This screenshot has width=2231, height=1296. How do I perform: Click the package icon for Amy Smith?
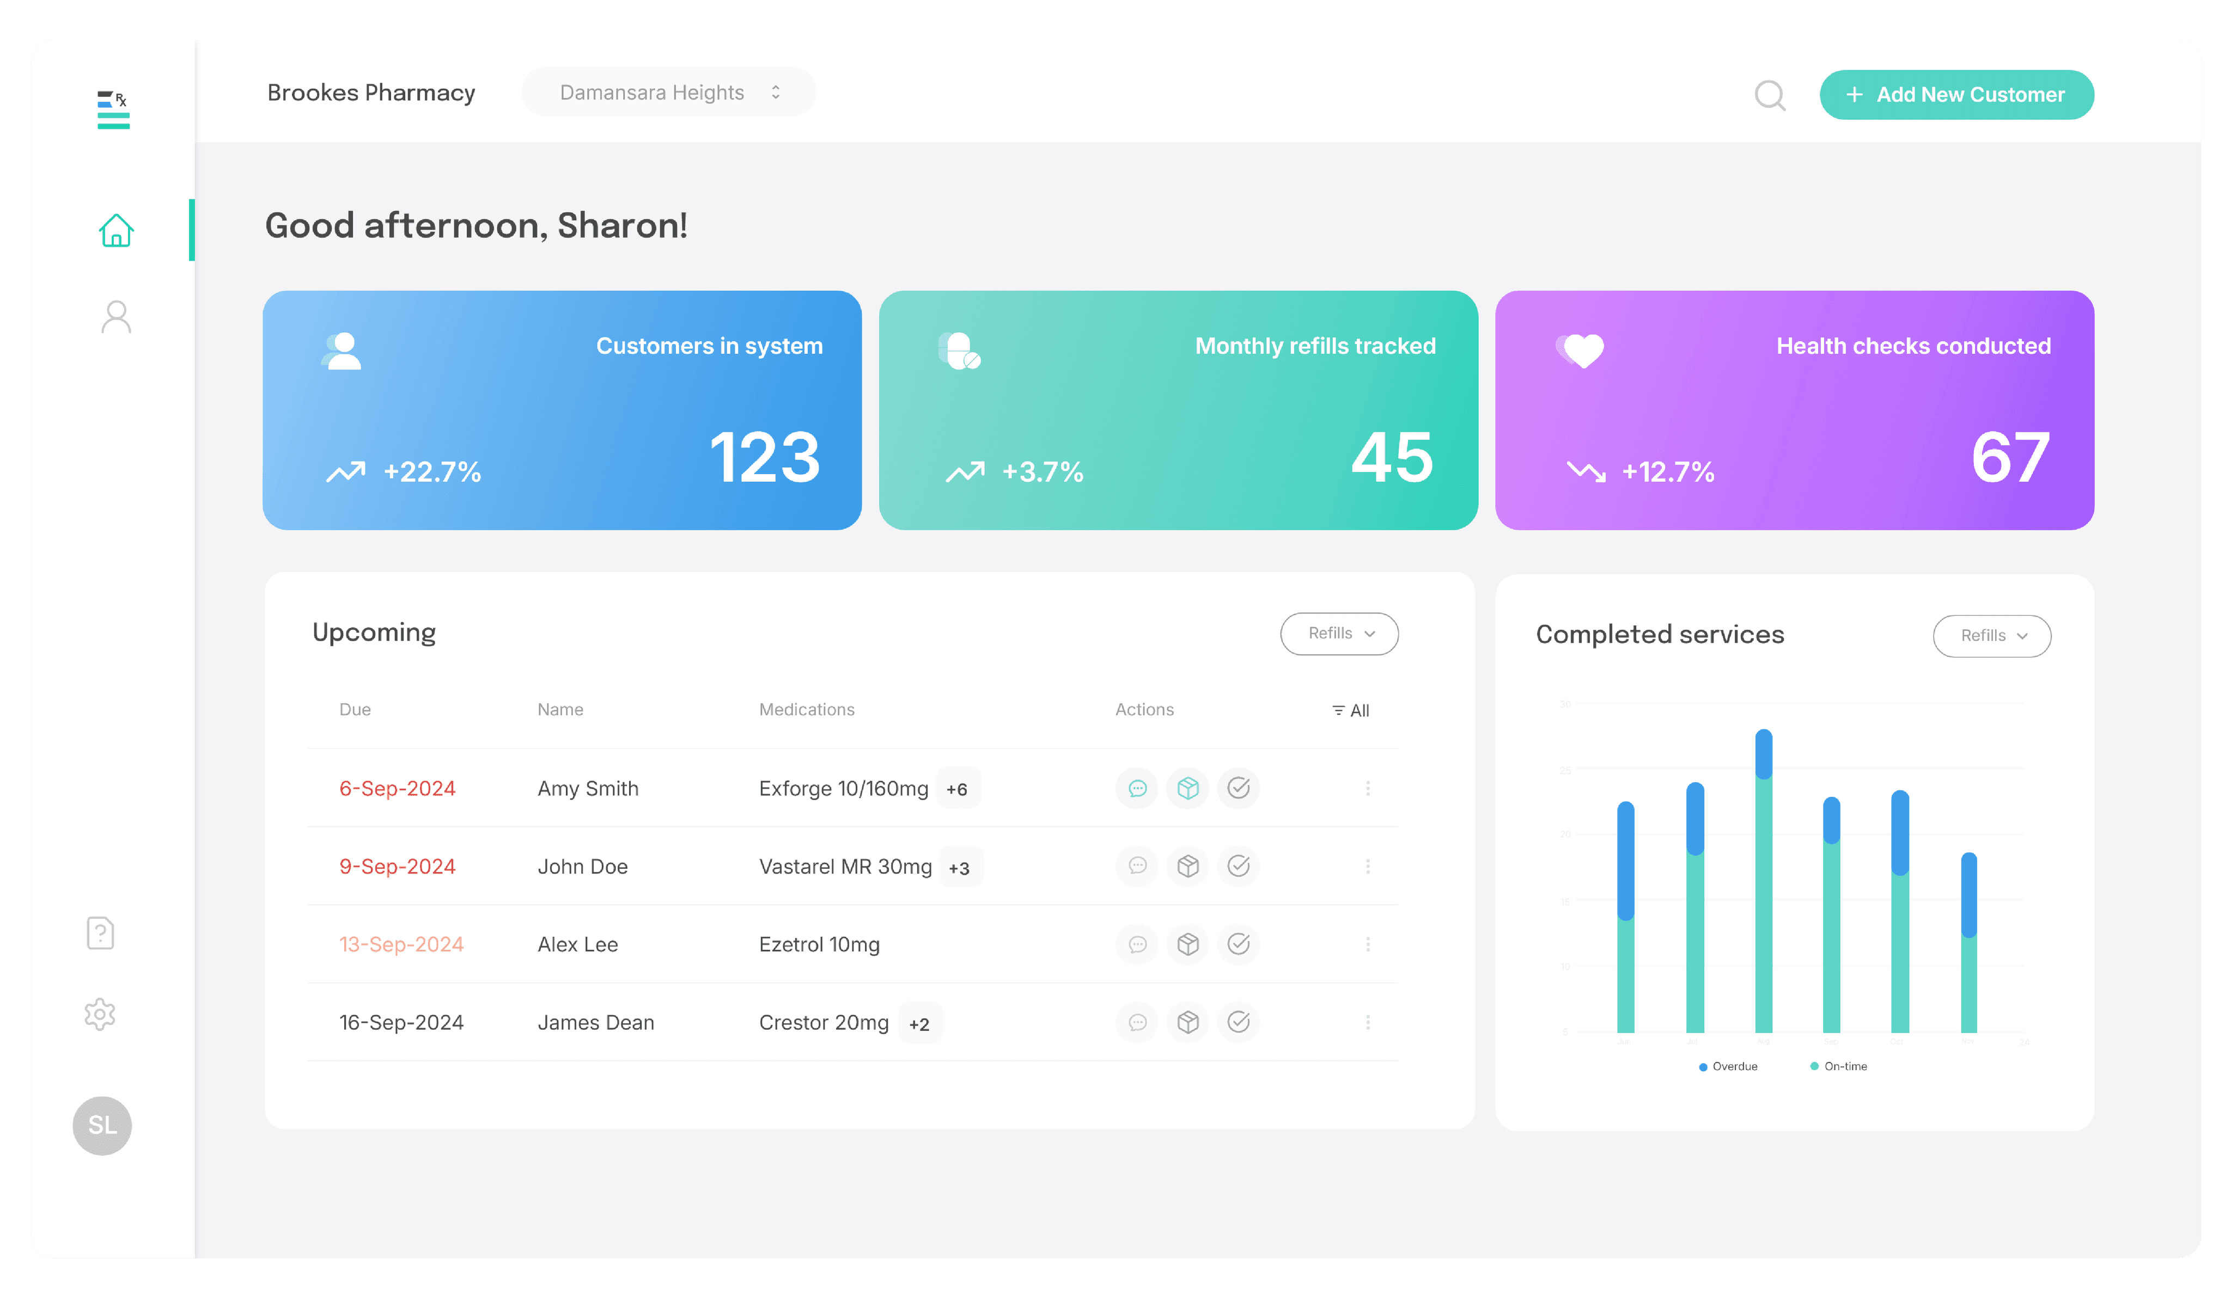(1187, 787)
